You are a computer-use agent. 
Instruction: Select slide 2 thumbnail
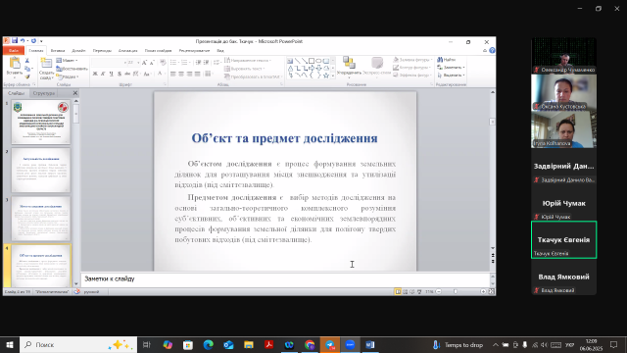tap(41, 170)
